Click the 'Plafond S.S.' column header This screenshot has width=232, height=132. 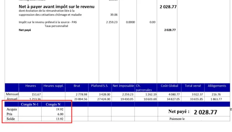point(100,86)
